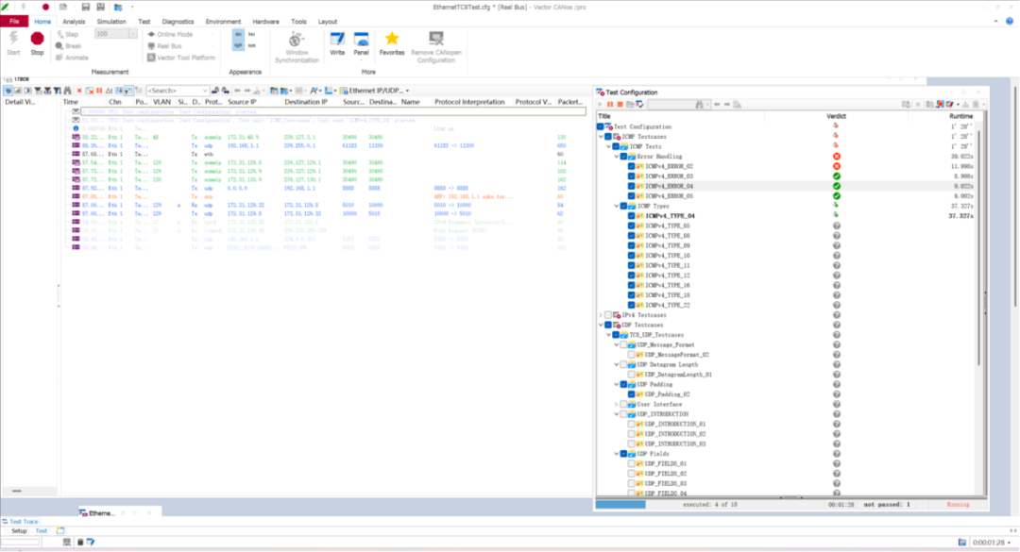Collapse the ICMP Types tree node

[617, 206]
